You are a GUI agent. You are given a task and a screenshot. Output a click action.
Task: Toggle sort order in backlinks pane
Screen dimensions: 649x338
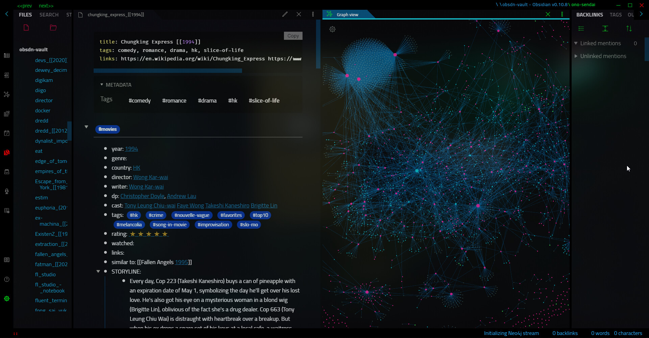coord(629,29)
